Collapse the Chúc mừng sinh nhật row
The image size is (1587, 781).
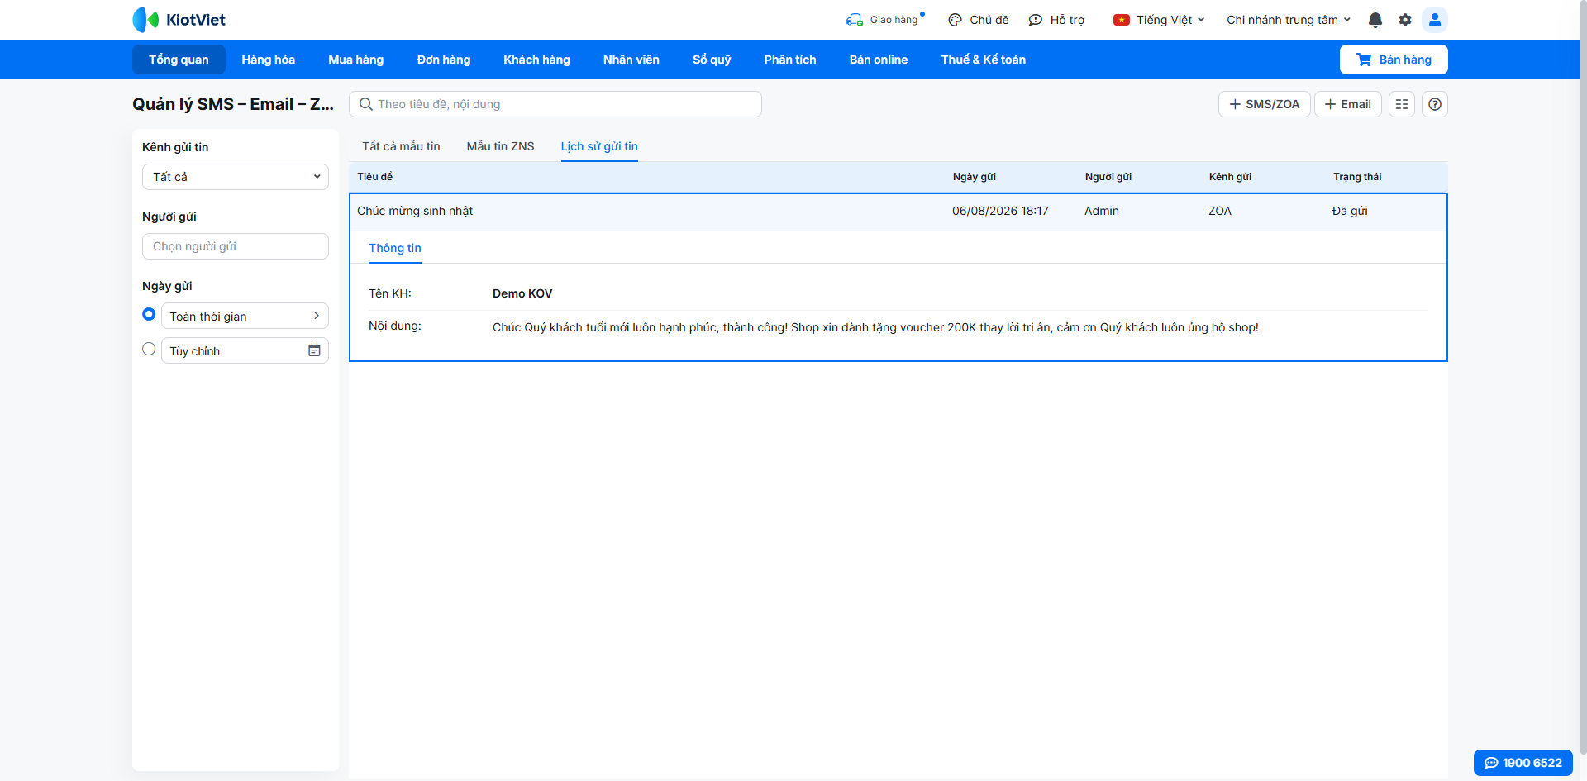pos(898,212)
